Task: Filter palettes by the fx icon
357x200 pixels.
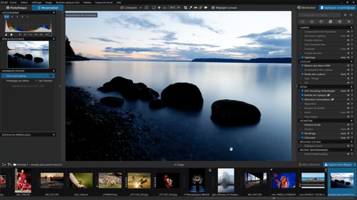Action: click(x=349, y=22)
